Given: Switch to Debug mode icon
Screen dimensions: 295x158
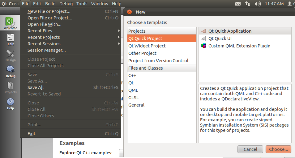Looking at the screenshot, I should pos(11,71).
